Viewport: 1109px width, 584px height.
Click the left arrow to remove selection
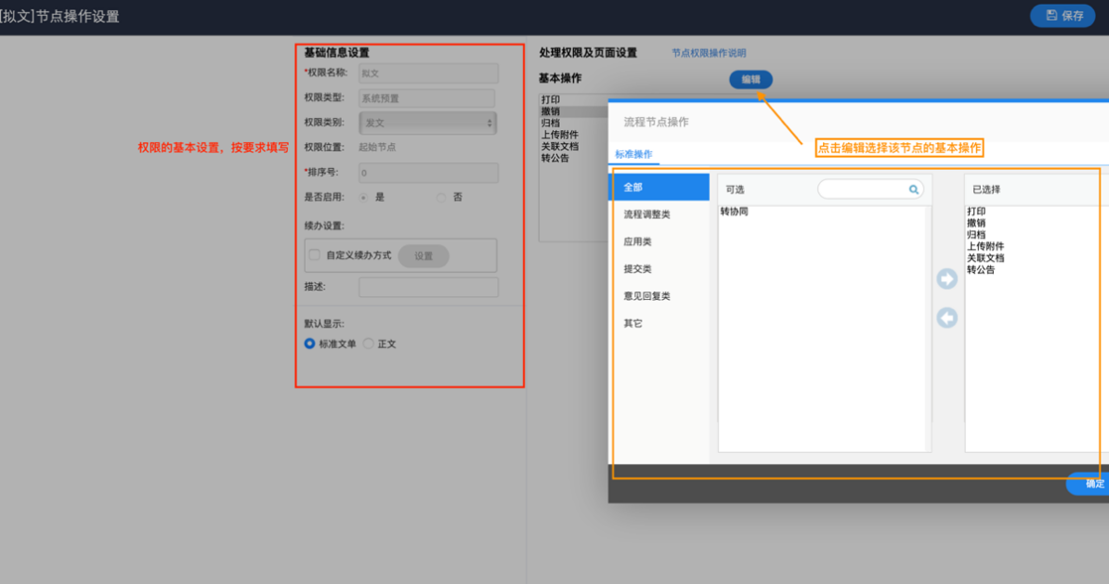tap(946, 318)
